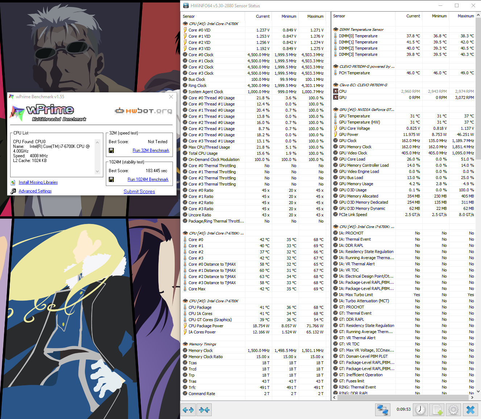The width and height of the screenshot is (481, 419).
Task: Open the Install Missing Libraries link
Action: tap(38, 183)
